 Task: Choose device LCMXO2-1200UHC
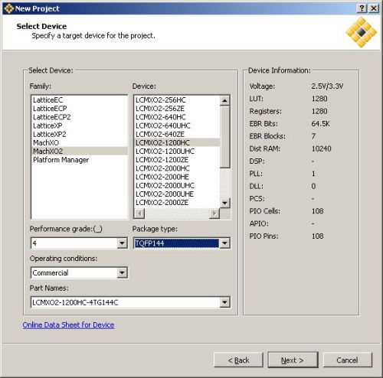[x=177, y=152]
